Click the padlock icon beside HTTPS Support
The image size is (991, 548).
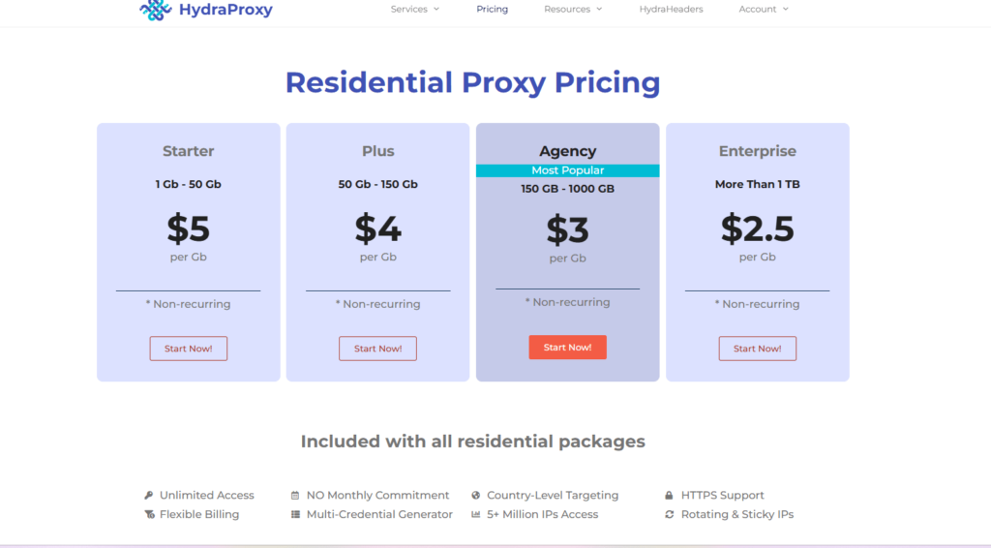tap(669, 495)
